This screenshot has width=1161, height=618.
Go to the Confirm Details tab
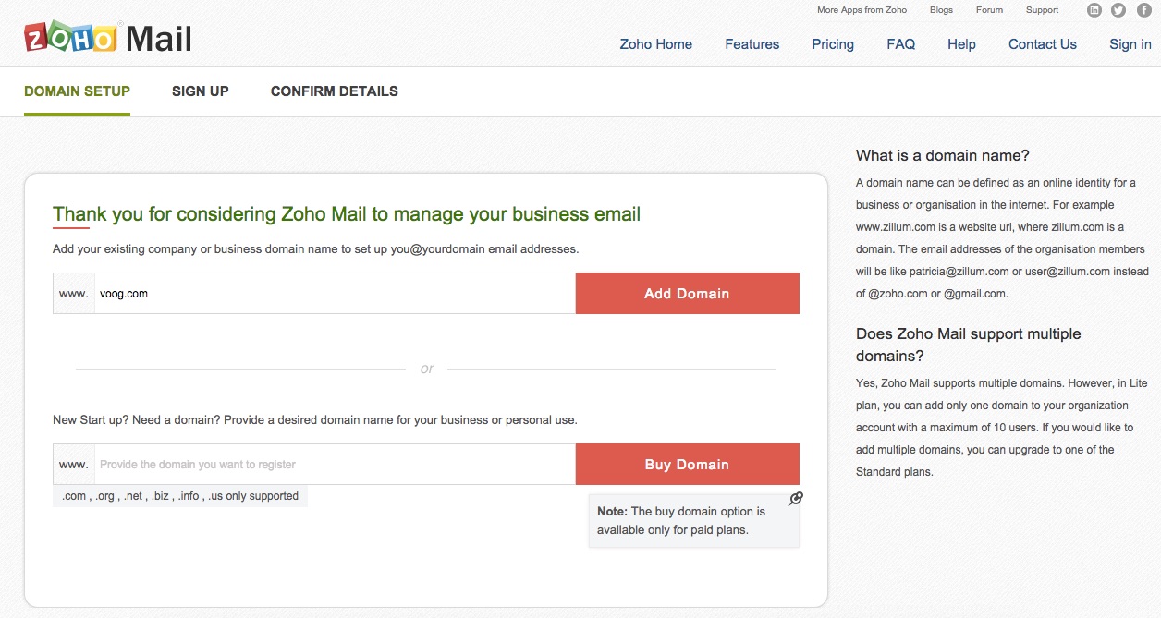point(334,91)
